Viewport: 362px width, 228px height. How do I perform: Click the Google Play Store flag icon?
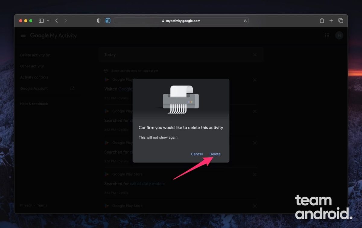tap(106, 174)
